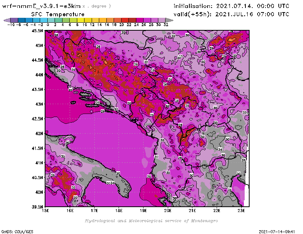303x234 pixels.
Task: Click the colorbar swatch between -4 and -2
Action: point(36,20)
